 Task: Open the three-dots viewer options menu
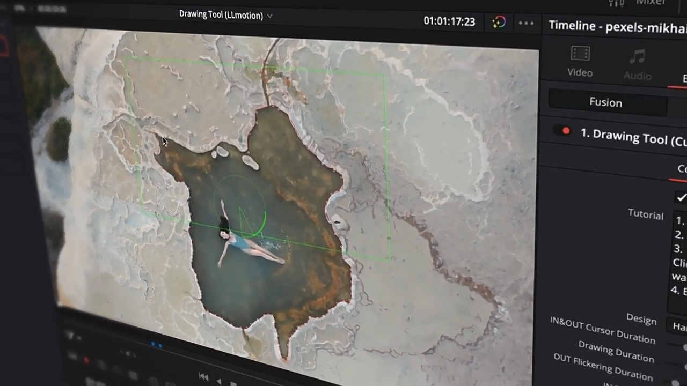coord(526,23)
